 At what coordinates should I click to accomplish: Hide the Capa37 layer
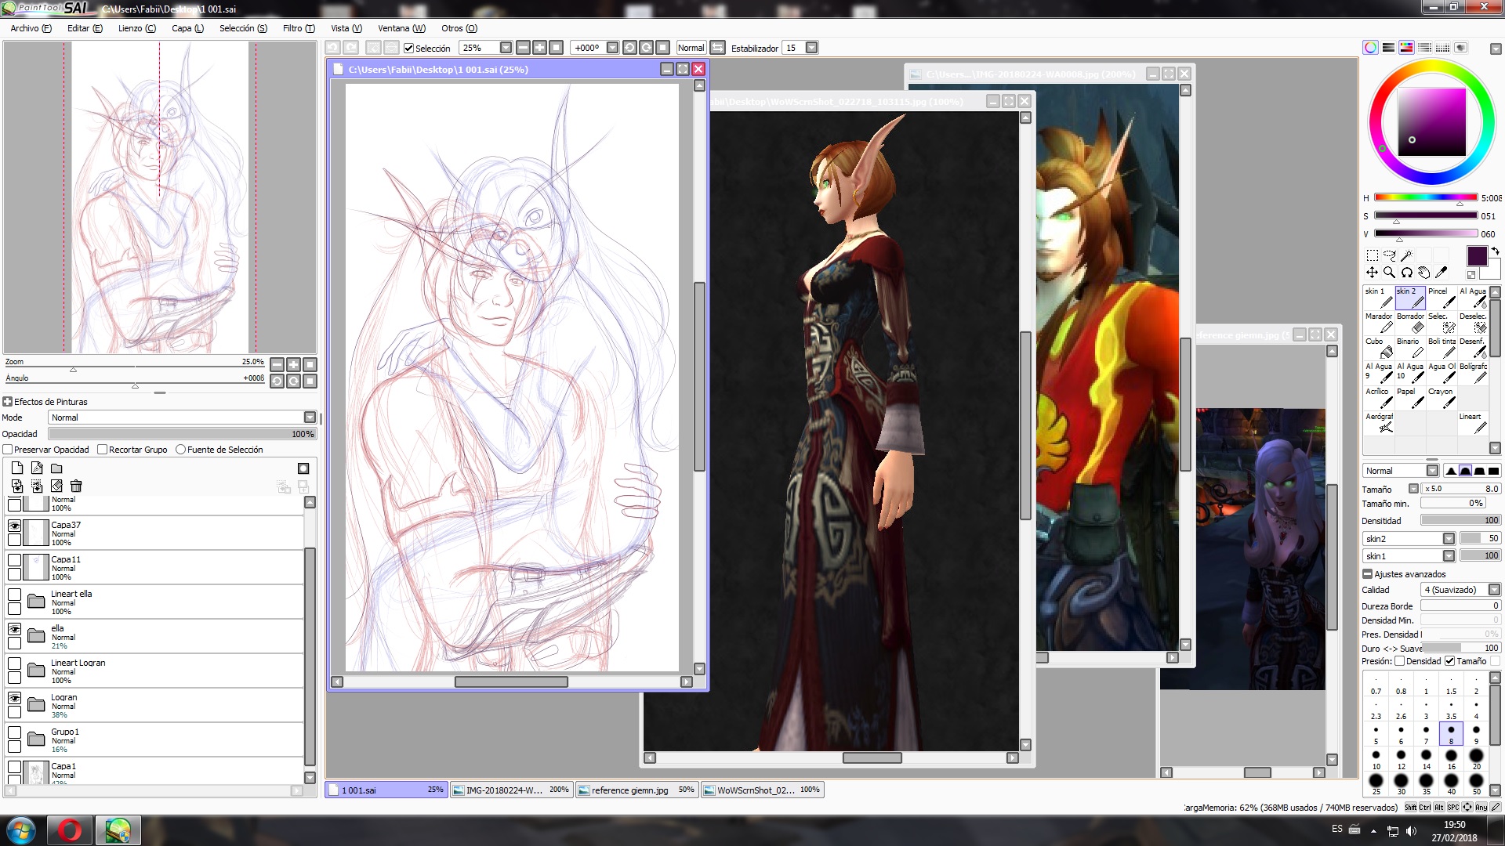(14, 526)
